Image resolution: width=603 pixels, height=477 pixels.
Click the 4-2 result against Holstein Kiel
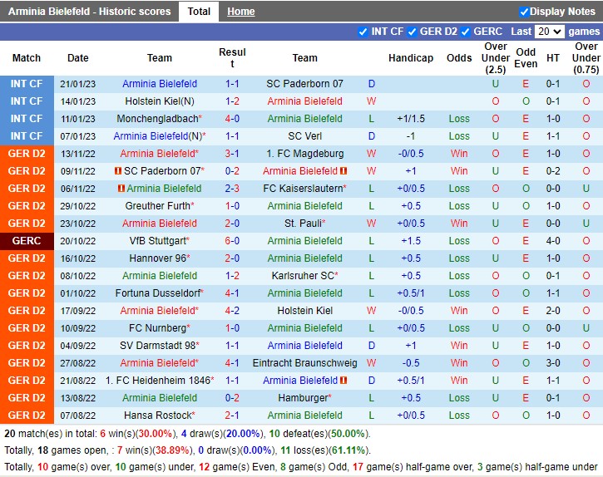coord(232,311)
